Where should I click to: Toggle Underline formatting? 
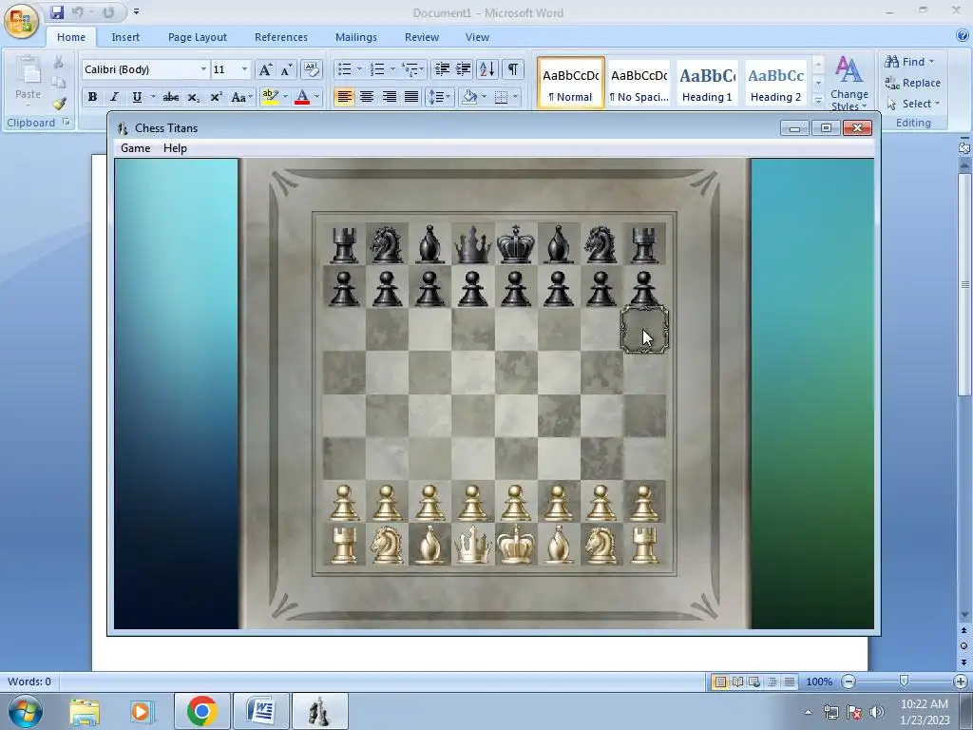[x=137, y=98]
